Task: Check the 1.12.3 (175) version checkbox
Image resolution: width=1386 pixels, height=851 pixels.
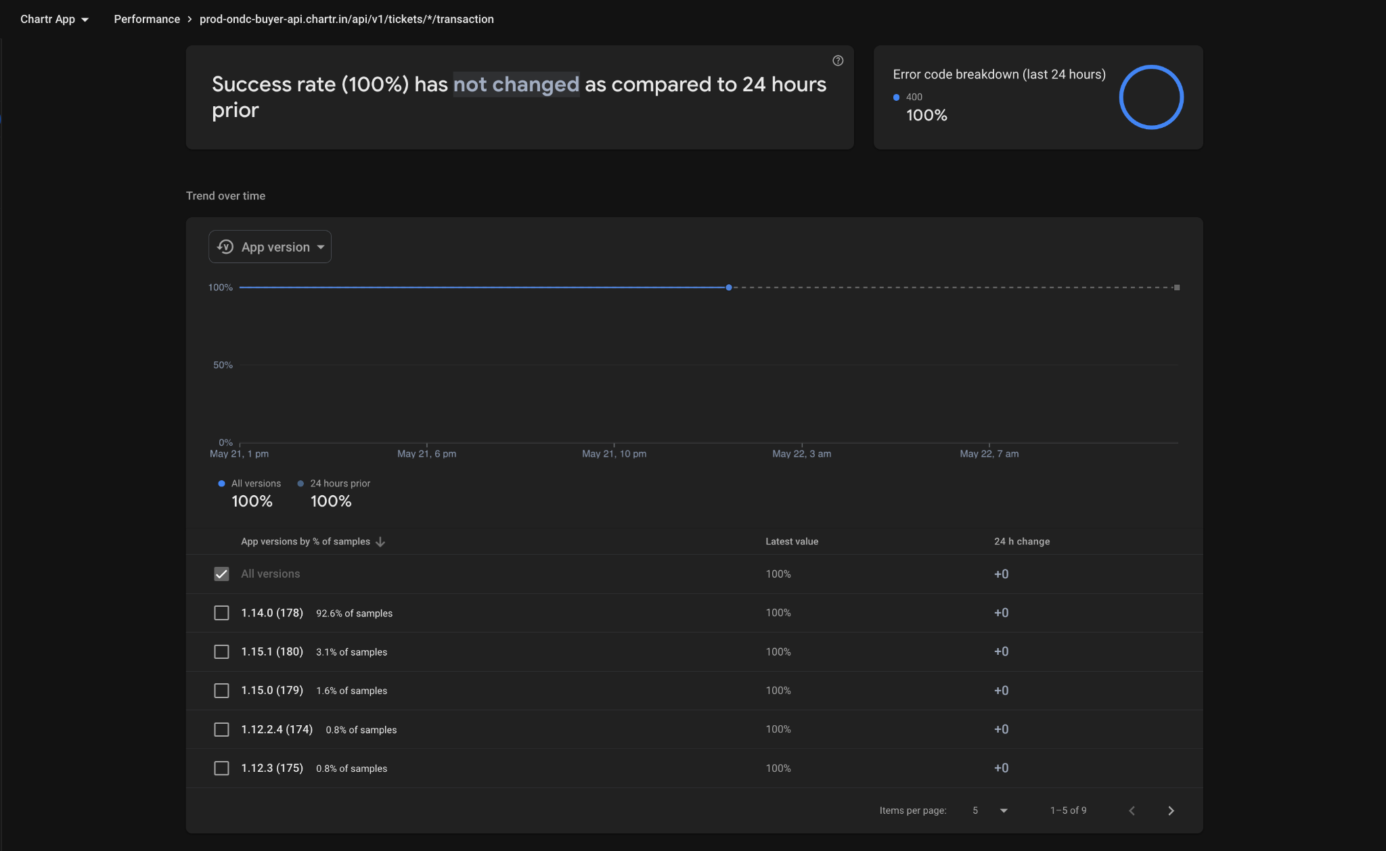Action: [x=221, y=768]
